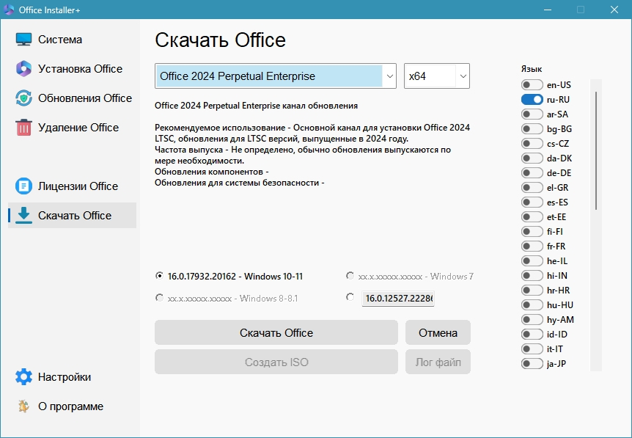Go to the Лицензии Office section

(78, 186)
